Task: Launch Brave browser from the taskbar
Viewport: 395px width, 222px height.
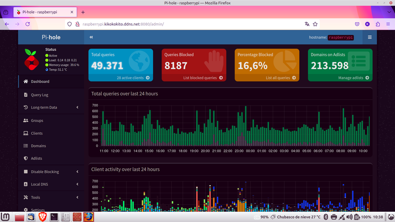Action: [42, 217]
